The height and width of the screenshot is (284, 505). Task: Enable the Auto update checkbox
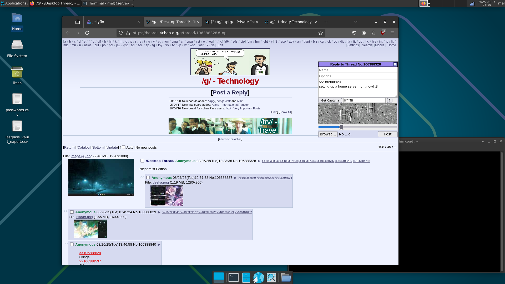(x=124, y=147)
